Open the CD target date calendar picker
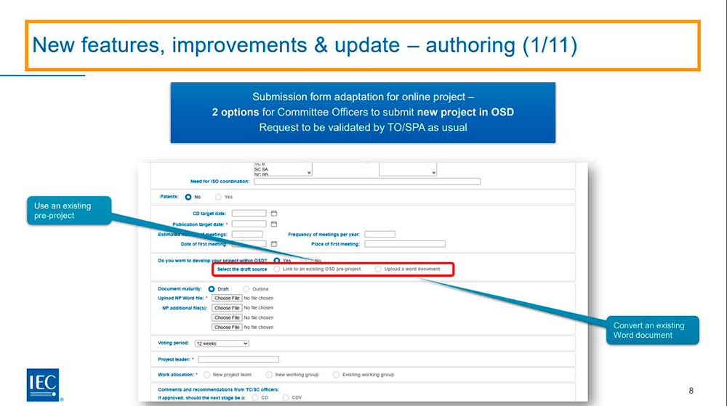Screen dimensions: 727x406 point(274,214)
